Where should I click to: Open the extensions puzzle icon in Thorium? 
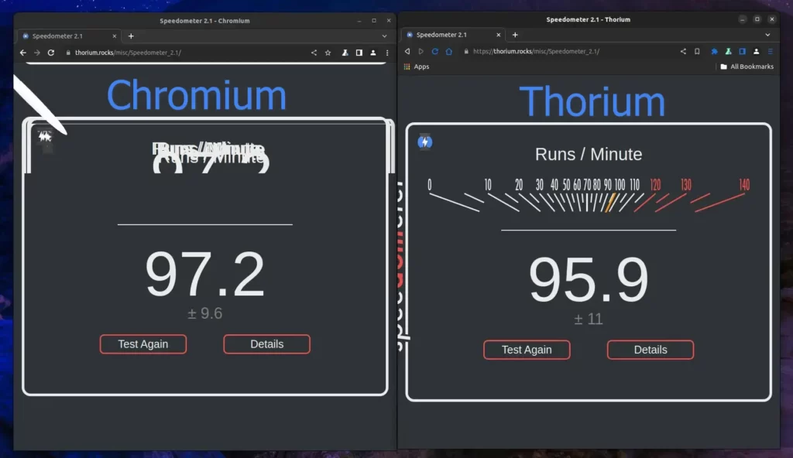click(x=714, y=51)
